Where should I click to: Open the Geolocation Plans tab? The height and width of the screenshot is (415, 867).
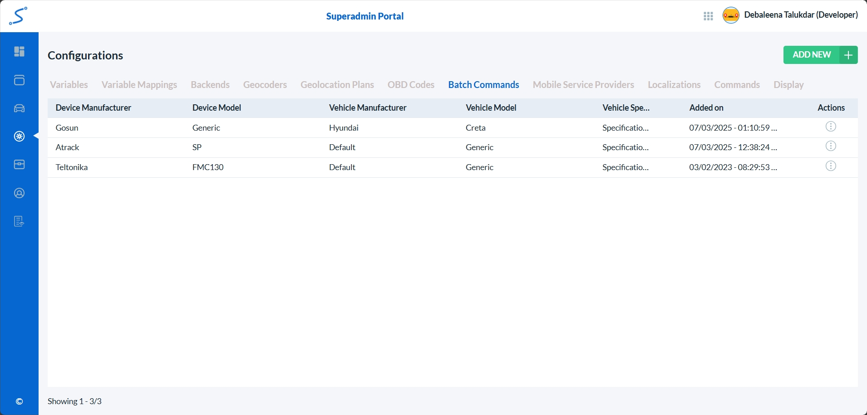337,85
